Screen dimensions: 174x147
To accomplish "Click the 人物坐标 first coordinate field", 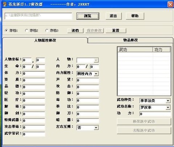I will click(27, 60).
